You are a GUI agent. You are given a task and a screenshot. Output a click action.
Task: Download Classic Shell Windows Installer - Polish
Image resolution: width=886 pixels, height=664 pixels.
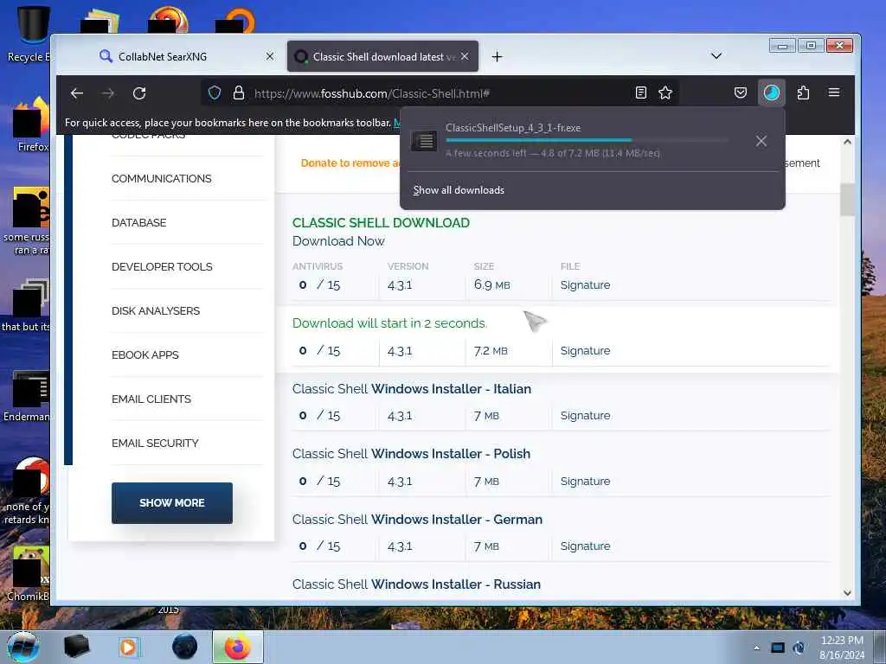[x=411, y=454]
